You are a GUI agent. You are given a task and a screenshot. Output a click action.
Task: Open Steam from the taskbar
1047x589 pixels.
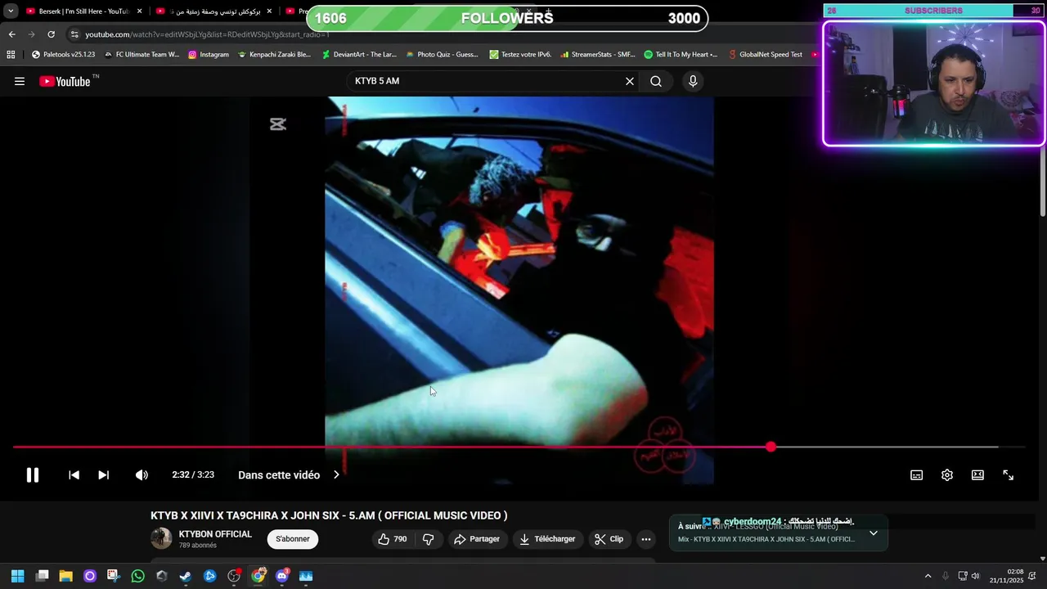(186, 576)
